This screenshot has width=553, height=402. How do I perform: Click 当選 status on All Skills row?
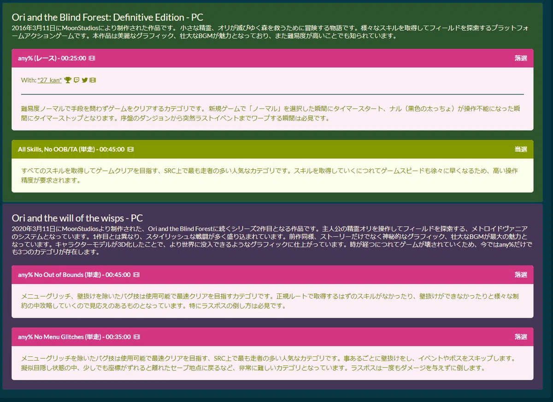[521, 149]
